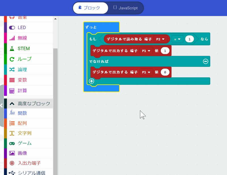Click the 計算 calculator icon
This screenshot has width=227, height=175.
(12, 91)
